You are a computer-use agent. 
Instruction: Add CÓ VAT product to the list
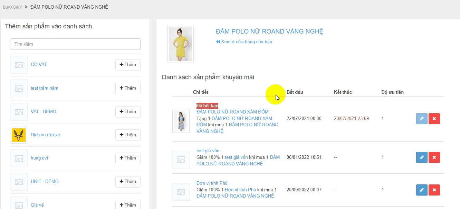point(128,65)
